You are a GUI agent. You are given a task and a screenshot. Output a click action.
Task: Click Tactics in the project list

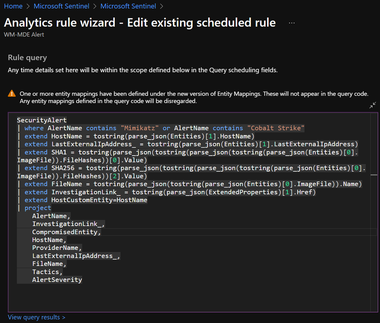[46, 272]
